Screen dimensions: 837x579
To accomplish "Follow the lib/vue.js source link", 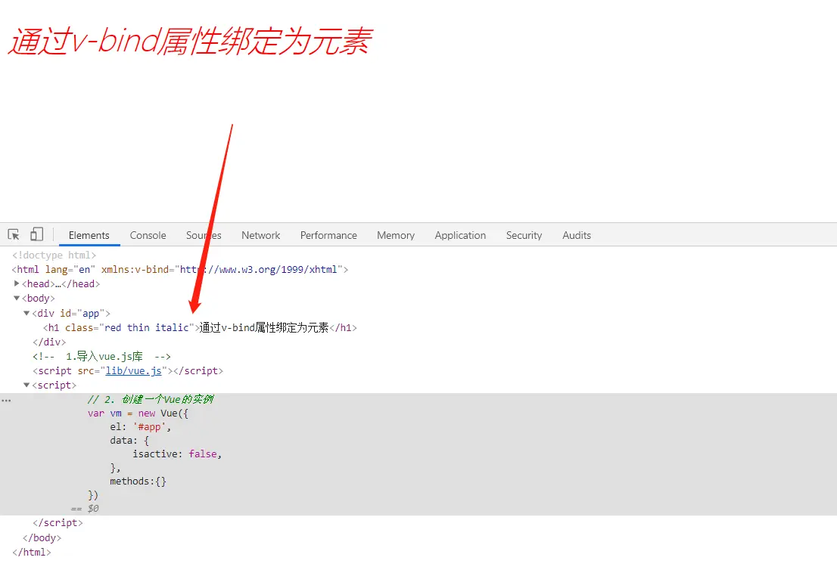I will pos(133,370).
